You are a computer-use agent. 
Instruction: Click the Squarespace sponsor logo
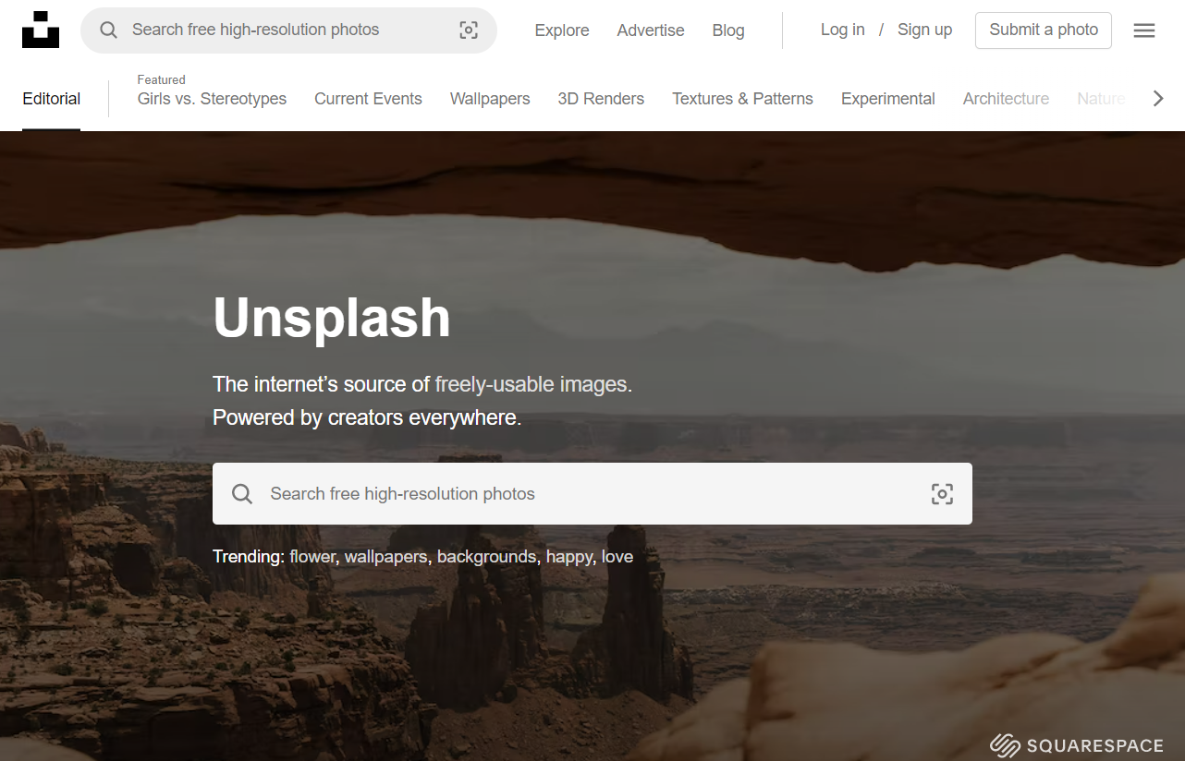tap(1076, 745)
